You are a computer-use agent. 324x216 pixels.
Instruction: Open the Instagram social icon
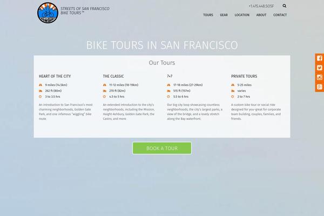320,77
